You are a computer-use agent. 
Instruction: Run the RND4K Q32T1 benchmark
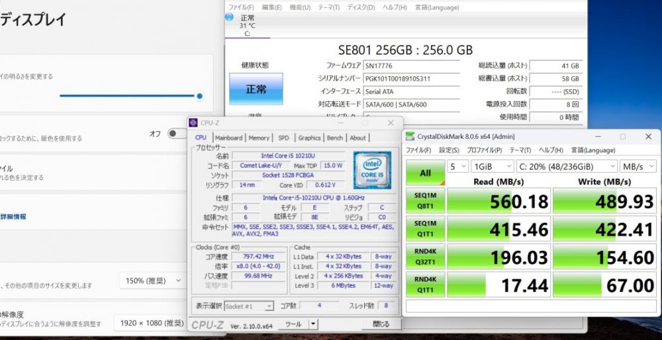(x=426, y=257)
